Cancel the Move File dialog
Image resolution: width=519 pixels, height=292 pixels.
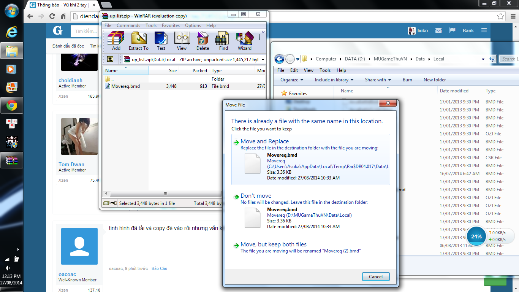click(x=375, y=276)
